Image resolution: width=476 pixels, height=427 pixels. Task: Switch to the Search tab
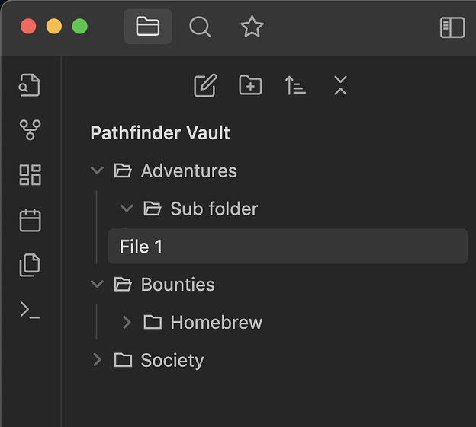(200, 27)
